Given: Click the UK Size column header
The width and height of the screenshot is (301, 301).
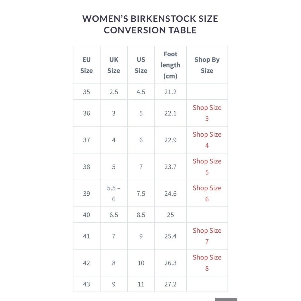Looking at the screenshot, I should (114, 65).
